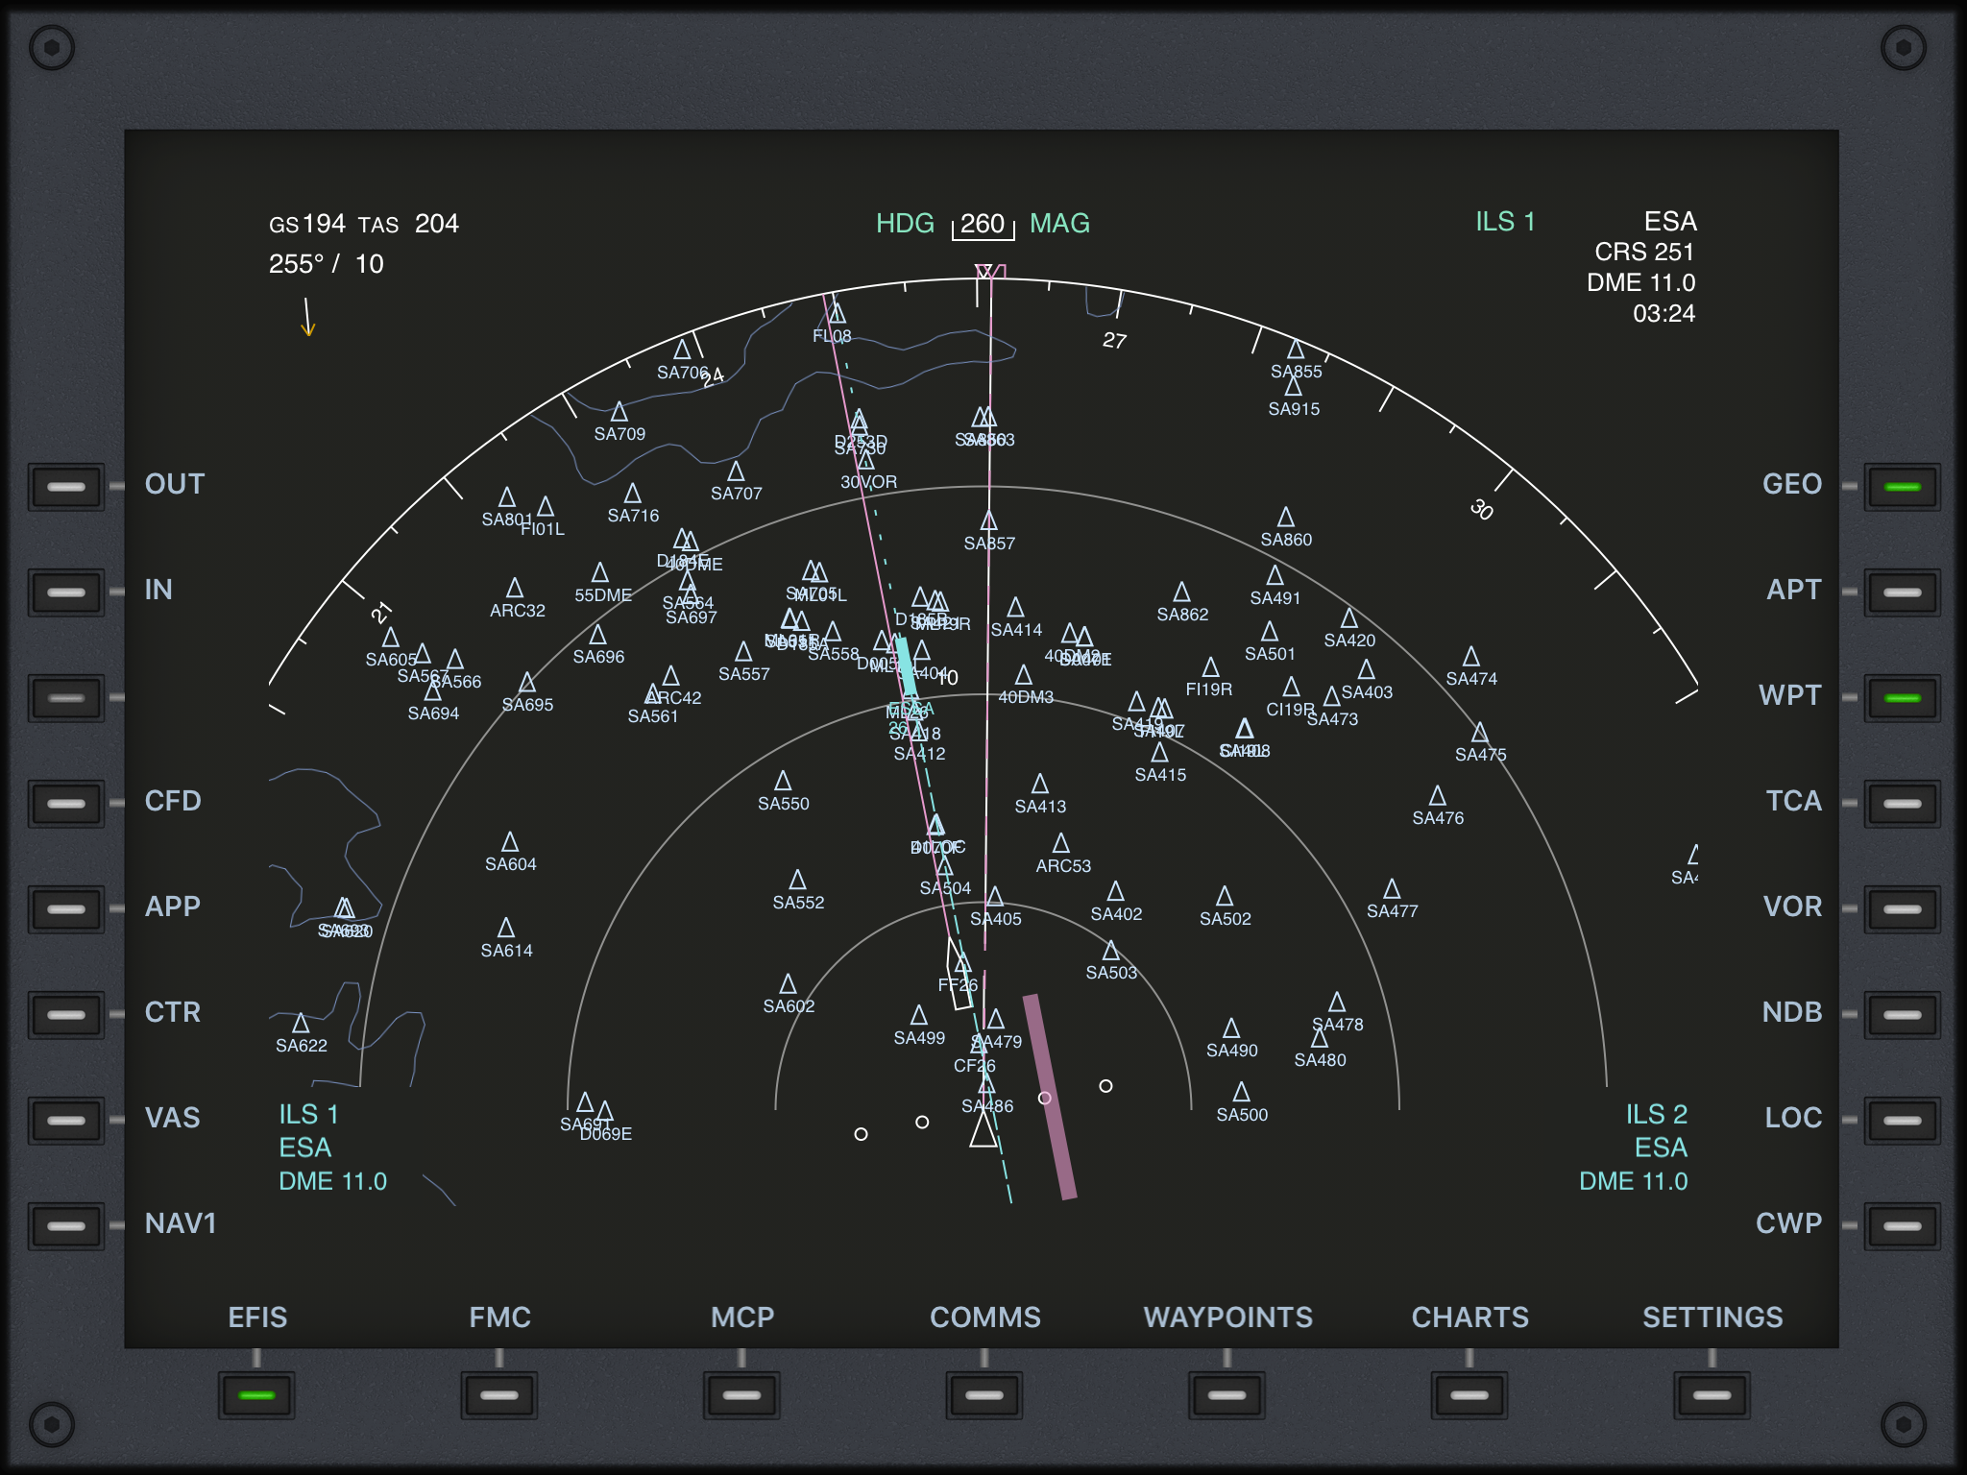The width and height of the screenshot is (1967, 1475).
Task: Switch to the FMC page
Action: 499,1394
